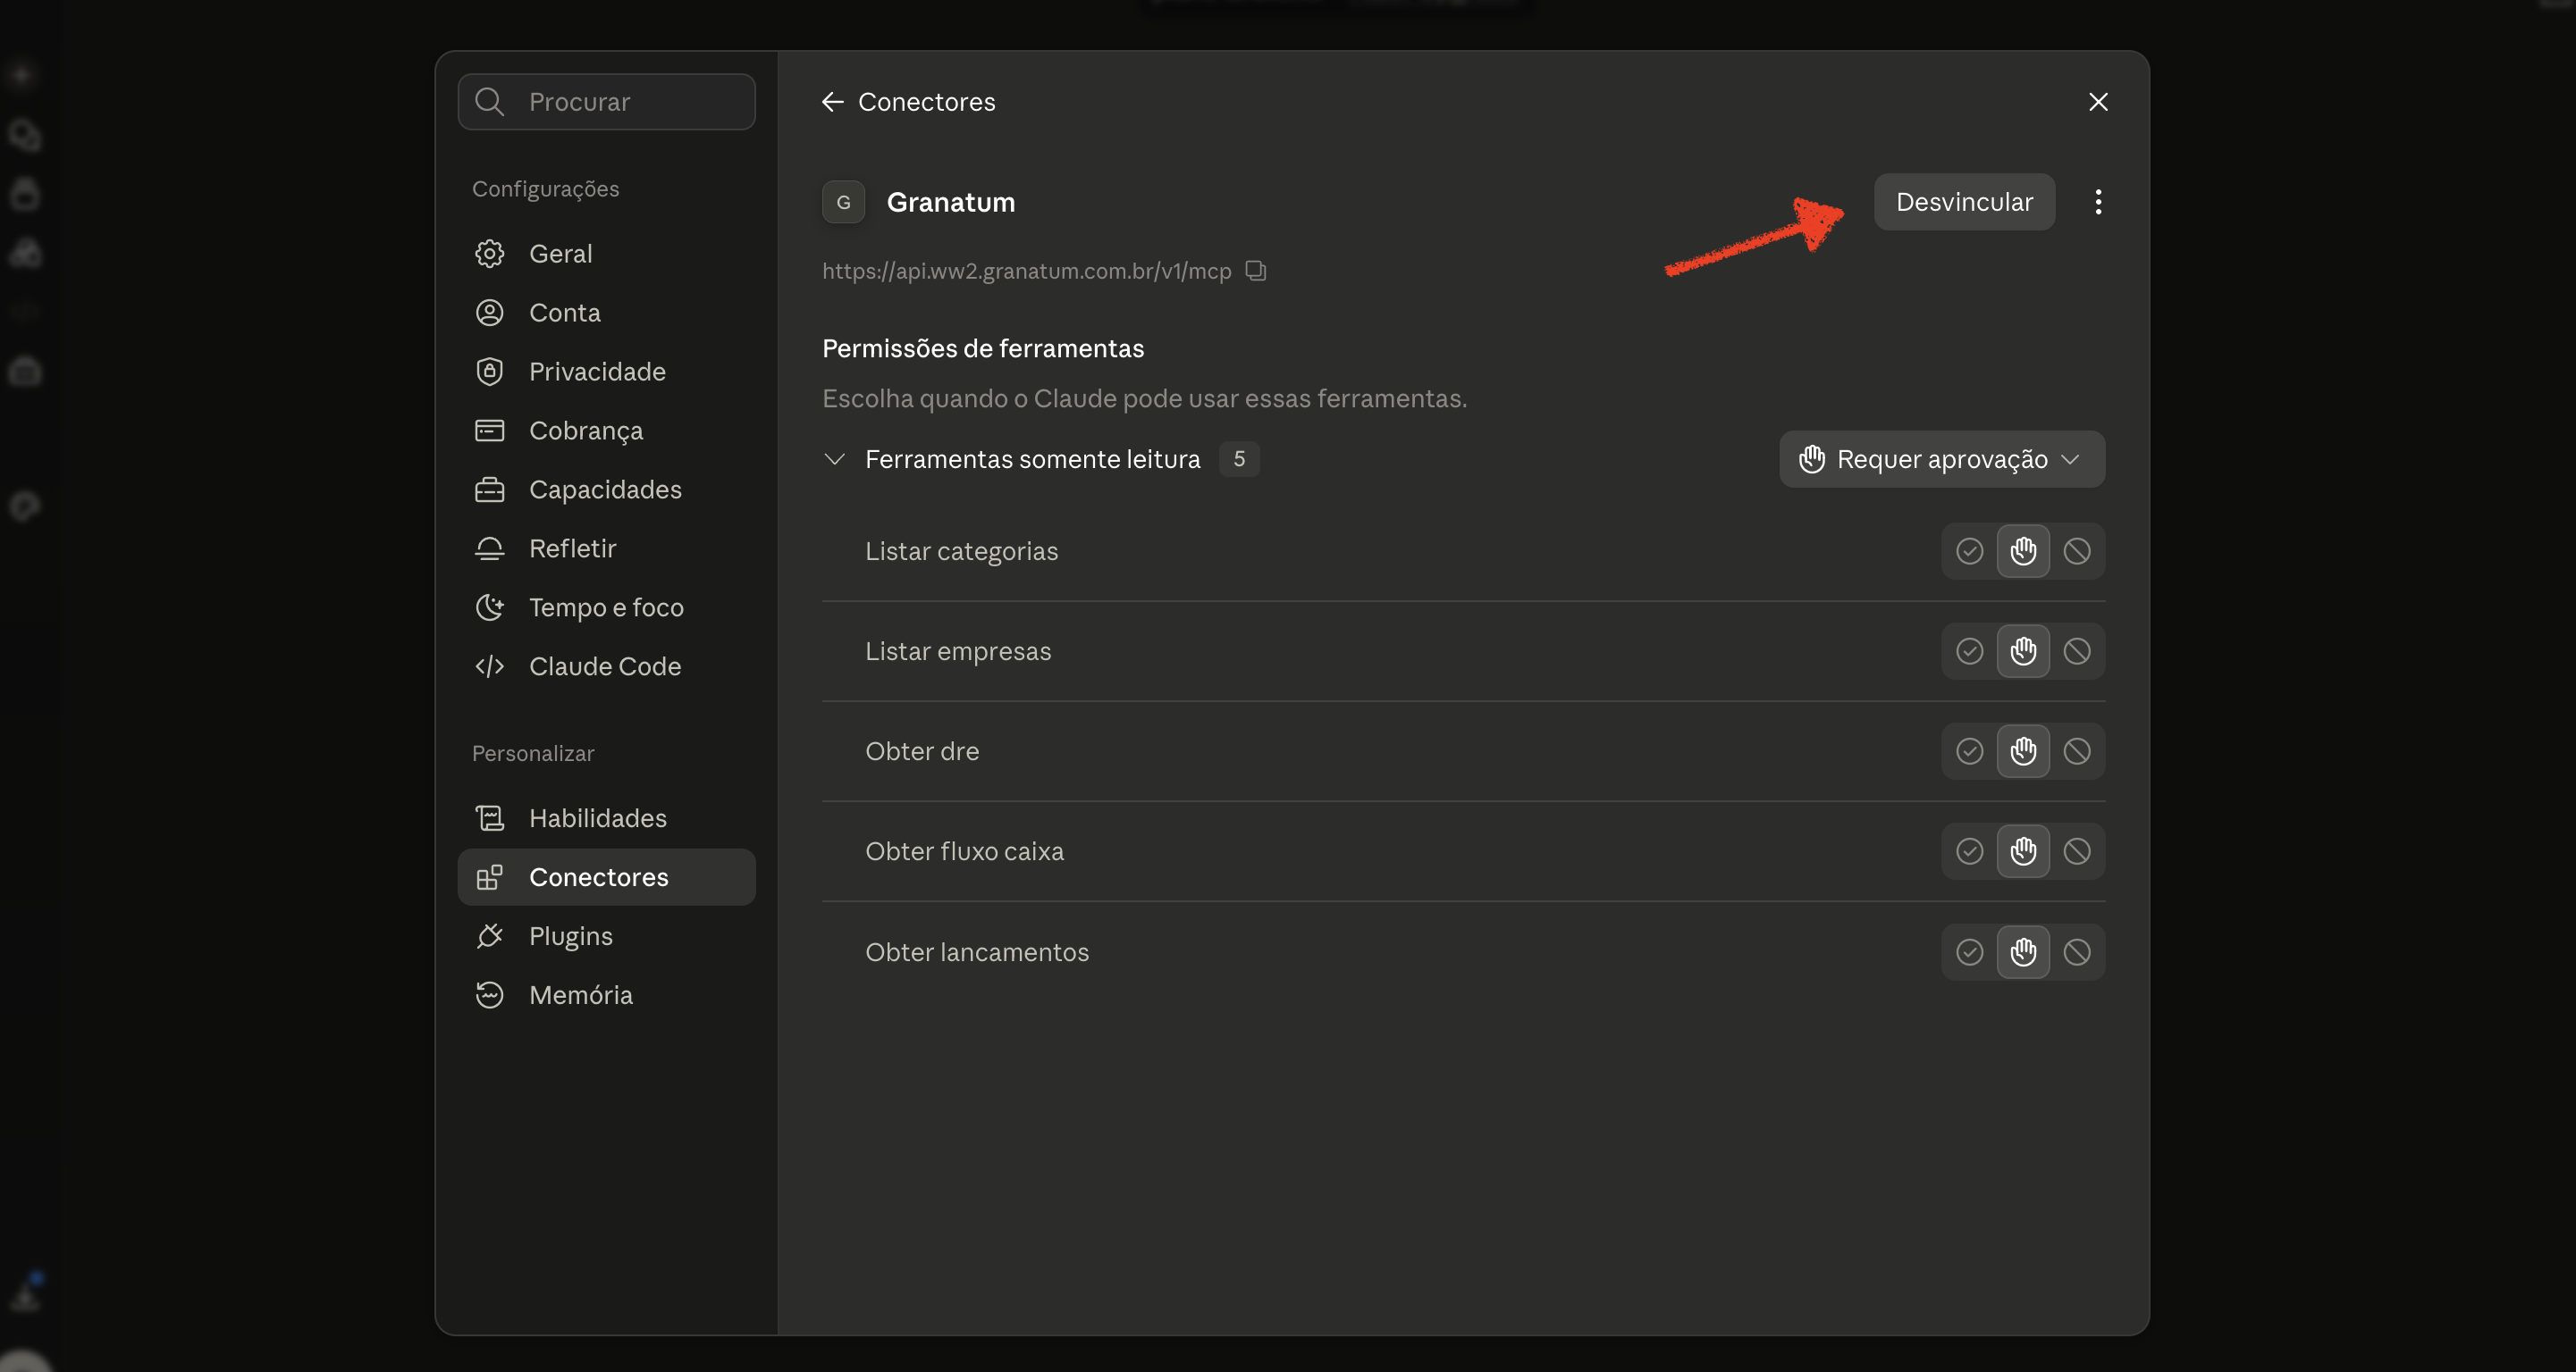This screenshot has width=2576, height=1372.
Task: Click the "Listar empresas" tool name
Action: pos(958,651)
